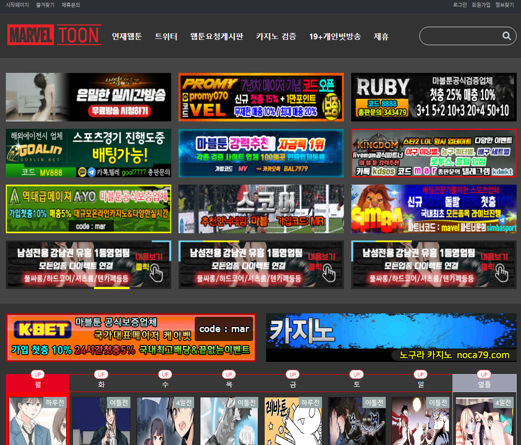Open the Monday webtoon thumbnail labeled 하루전

click(x=38, y=421)
